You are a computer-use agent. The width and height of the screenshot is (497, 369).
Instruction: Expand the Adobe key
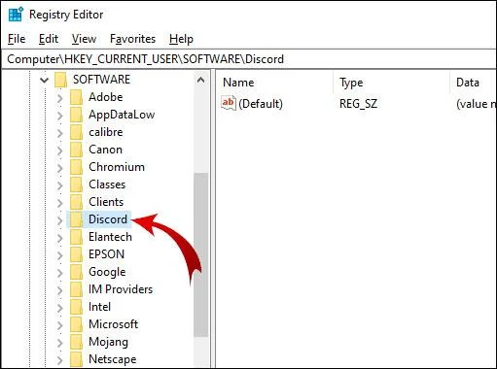pos(59,98)
